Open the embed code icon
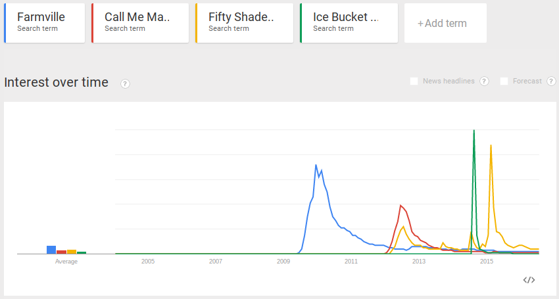 (529, 280)
